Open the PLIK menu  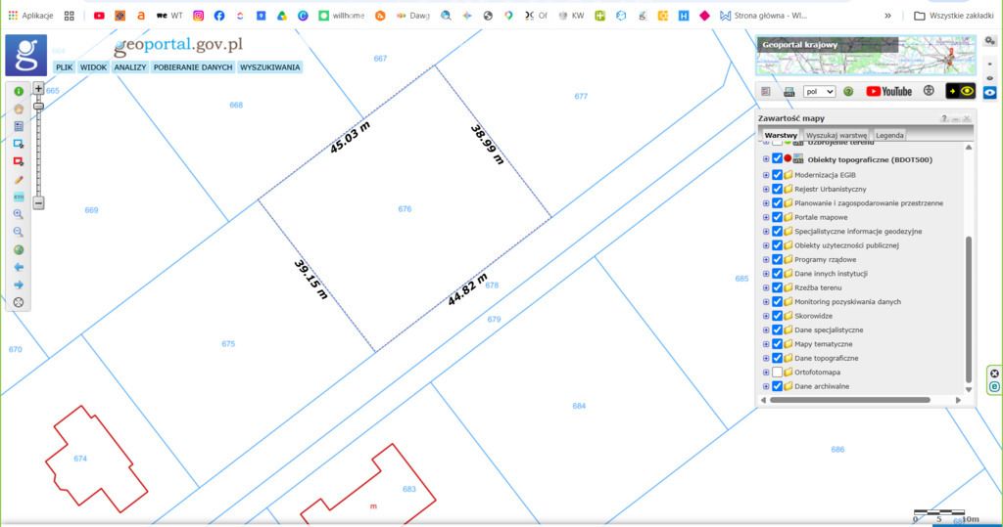click(64, 67)
